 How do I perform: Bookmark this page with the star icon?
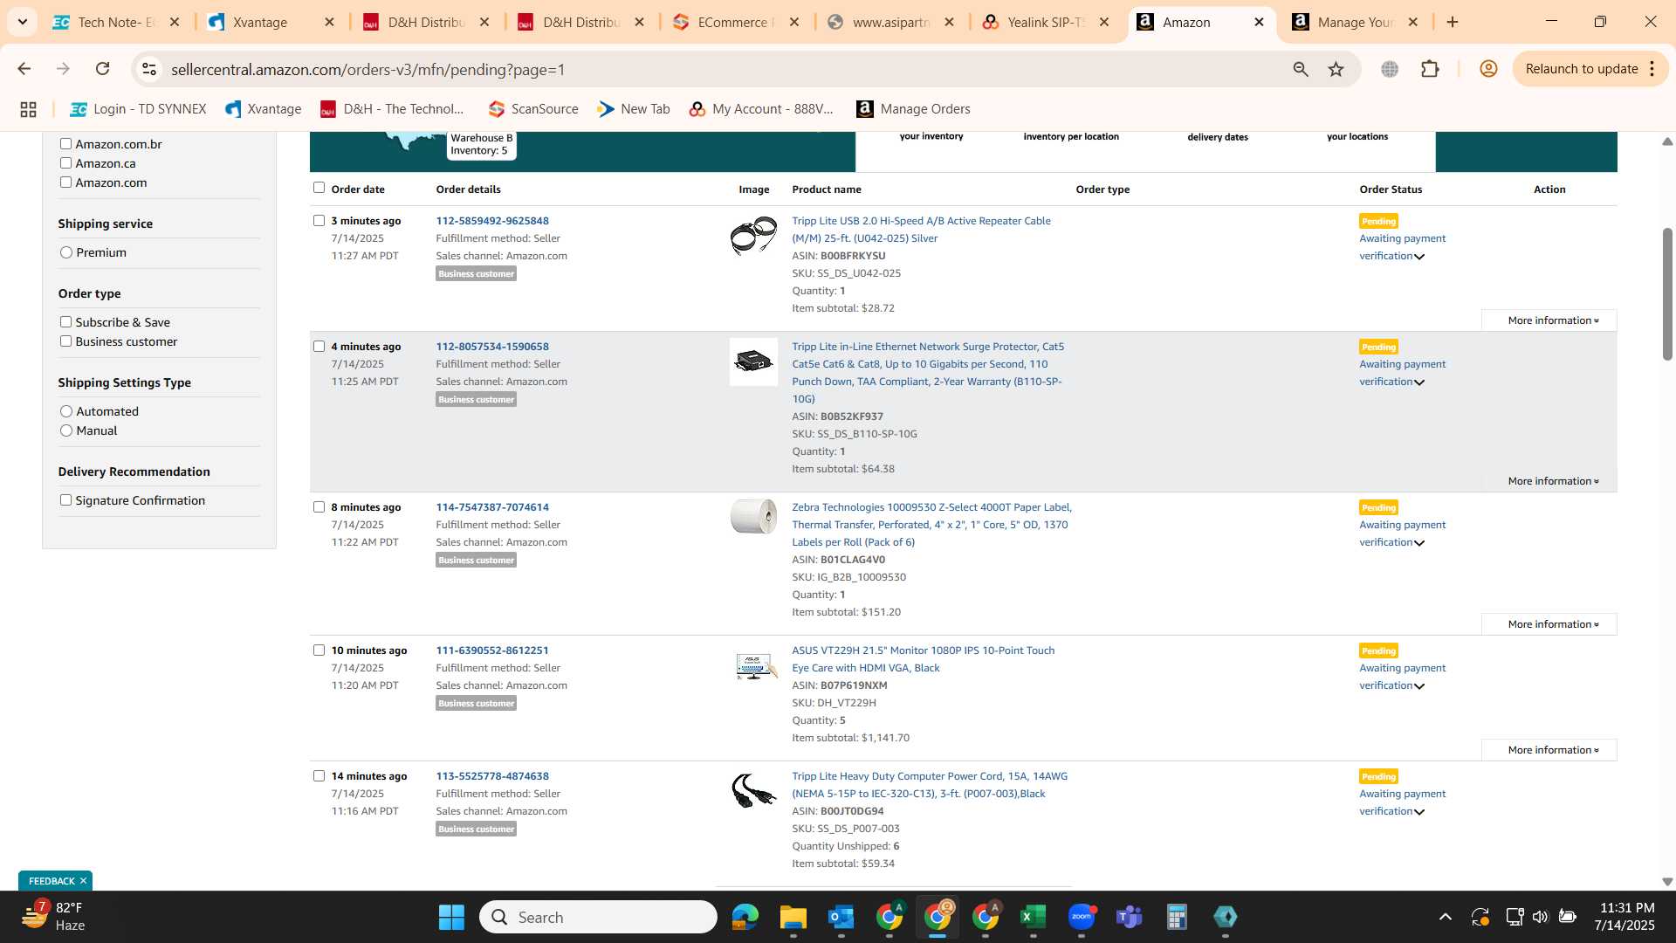pyautogui.click(x=1336, y=69)
